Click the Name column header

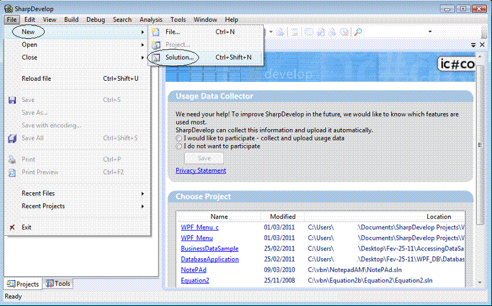(219, 216)
